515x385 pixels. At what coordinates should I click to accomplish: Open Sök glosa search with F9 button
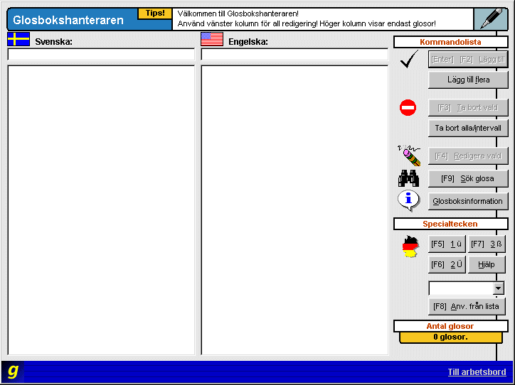tap(468, 178)
